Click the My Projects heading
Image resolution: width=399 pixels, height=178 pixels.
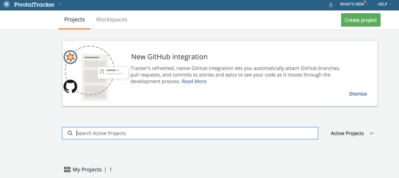[x=87, y=169]
